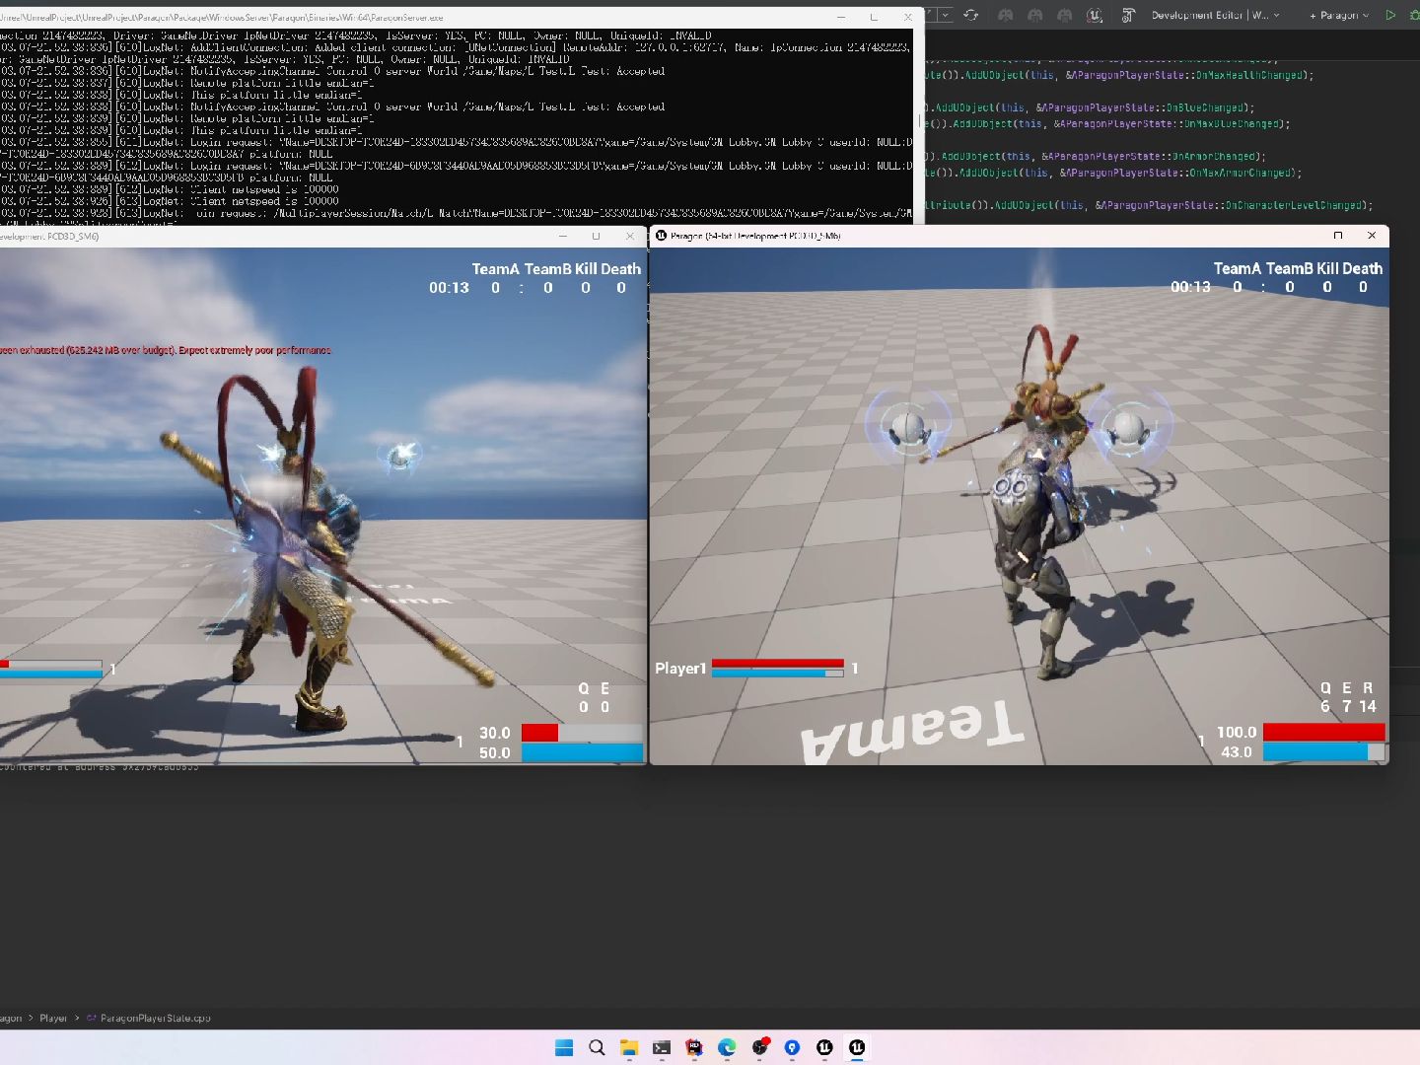Click OnCharacterLevelChanged in the code editor

pyautogui.click(x=1298, y=205)
